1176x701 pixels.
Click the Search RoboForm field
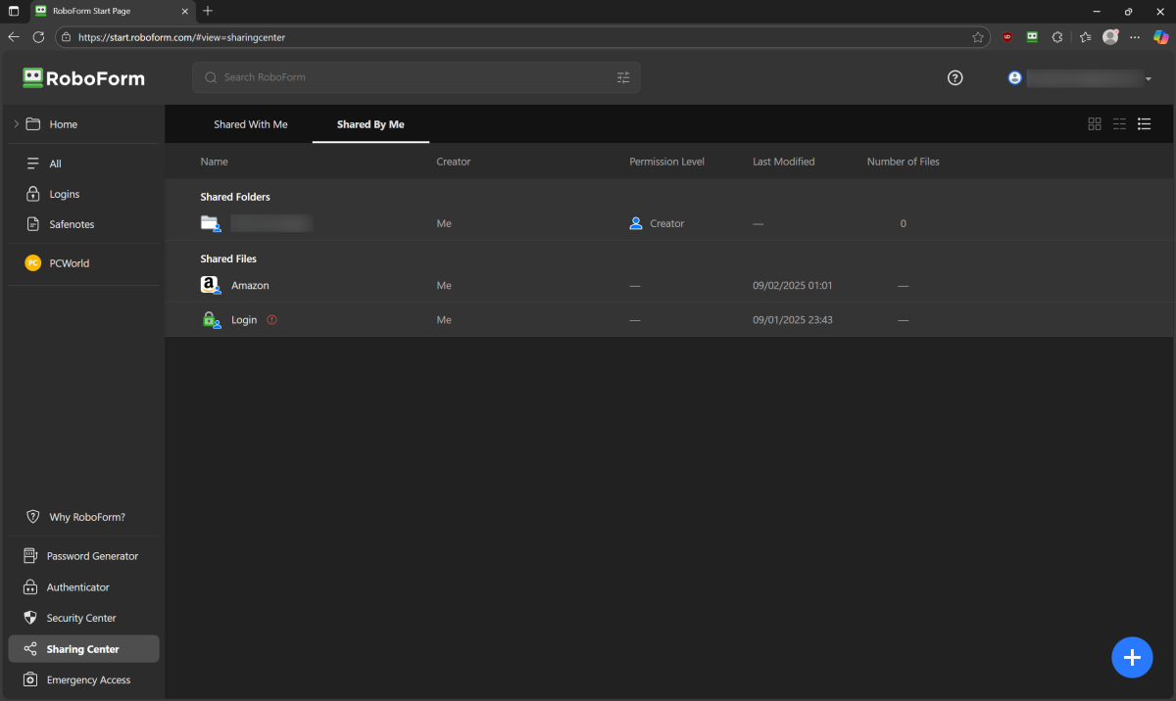(416, 77)
